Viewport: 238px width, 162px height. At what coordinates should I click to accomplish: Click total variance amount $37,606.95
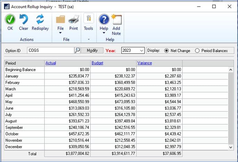(172, 154)
